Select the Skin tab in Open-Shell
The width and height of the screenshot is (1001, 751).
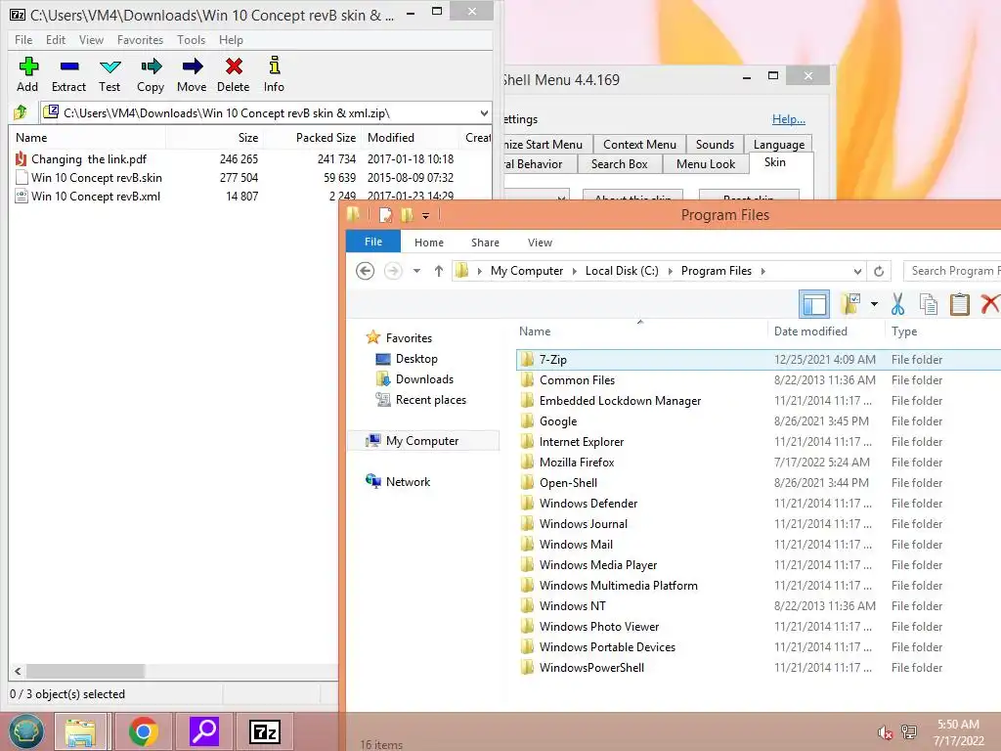775,162
